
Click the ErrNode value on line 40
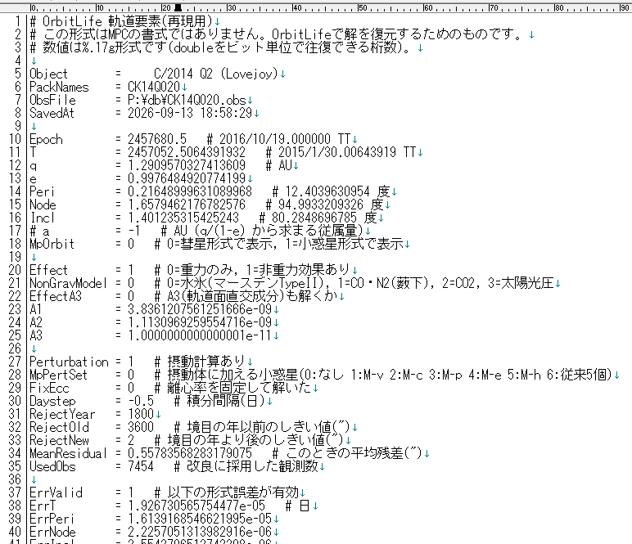[200, 532]
